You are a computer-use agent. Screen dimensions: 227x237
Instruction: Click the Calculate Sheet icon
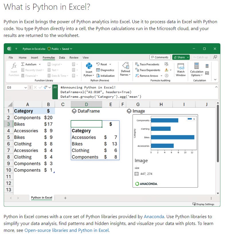pyautogui.click(x=207, y=73)
